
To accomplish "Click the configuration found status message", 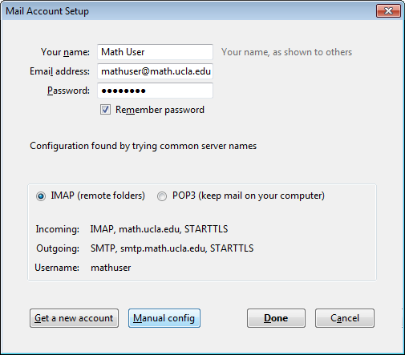I will (143, 146).
